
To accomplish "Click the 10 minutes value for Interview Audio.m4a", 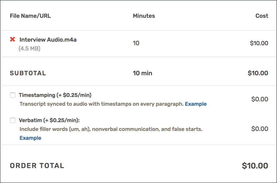I will 136,43.
